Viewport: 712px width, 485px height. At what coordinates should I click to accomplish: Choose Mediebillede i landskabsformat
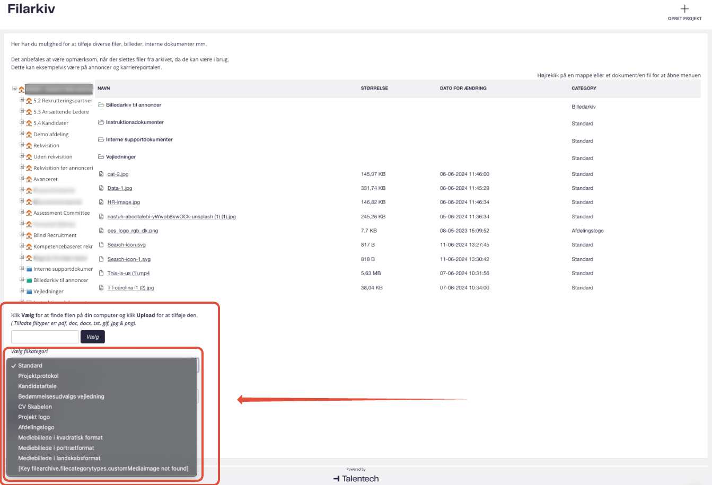102,458
